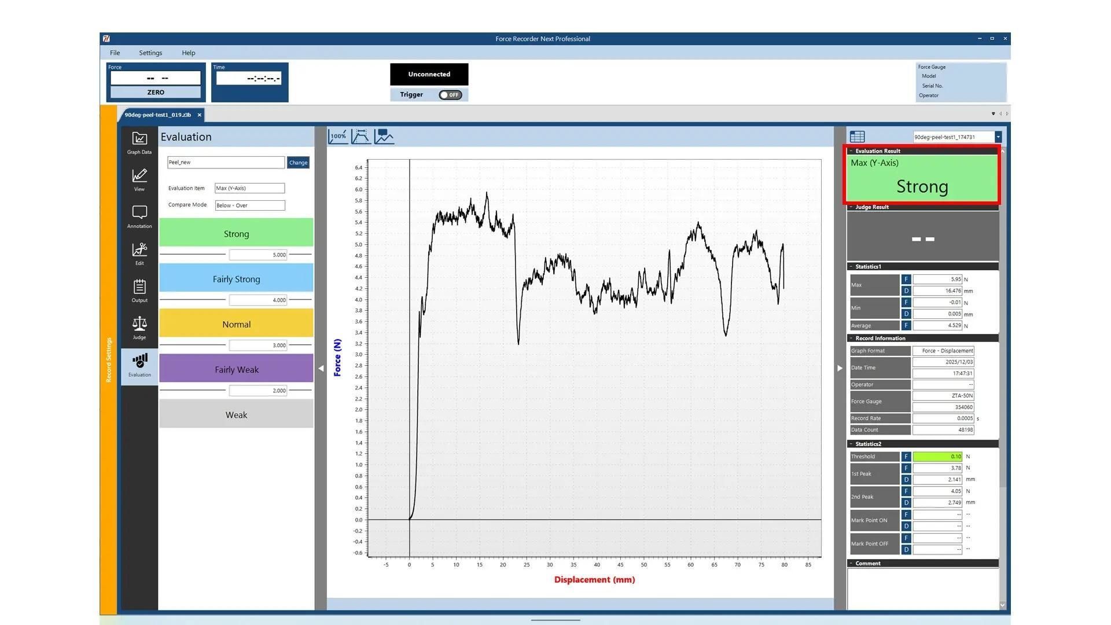Turn on the Trigger toggle
This screenshot has width=1111, height=625.
click(450, 94)
